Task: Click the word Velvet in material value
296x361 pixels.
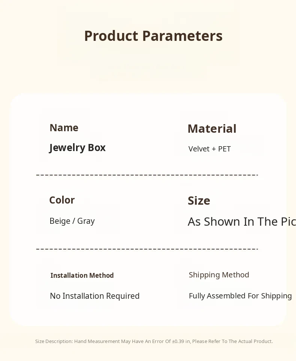Action: [199, 149]
